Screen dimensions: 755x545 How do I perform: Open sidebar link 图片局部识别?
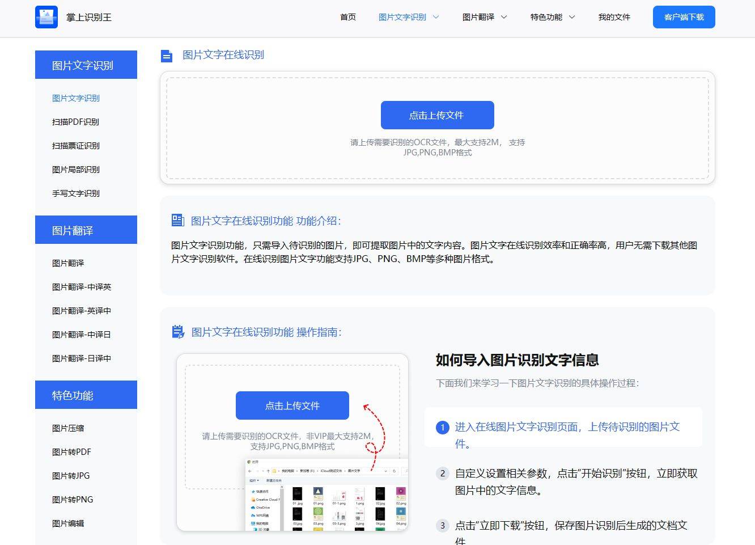76,170
